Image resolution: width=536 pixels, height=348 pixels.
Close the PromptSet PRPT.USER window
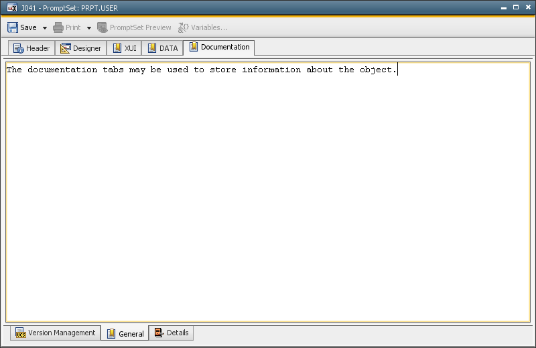click(x=527, y=7)
